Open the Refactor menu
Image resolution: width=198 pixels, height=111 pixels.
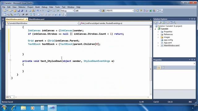pyautogui.click(x=22, y=7)
